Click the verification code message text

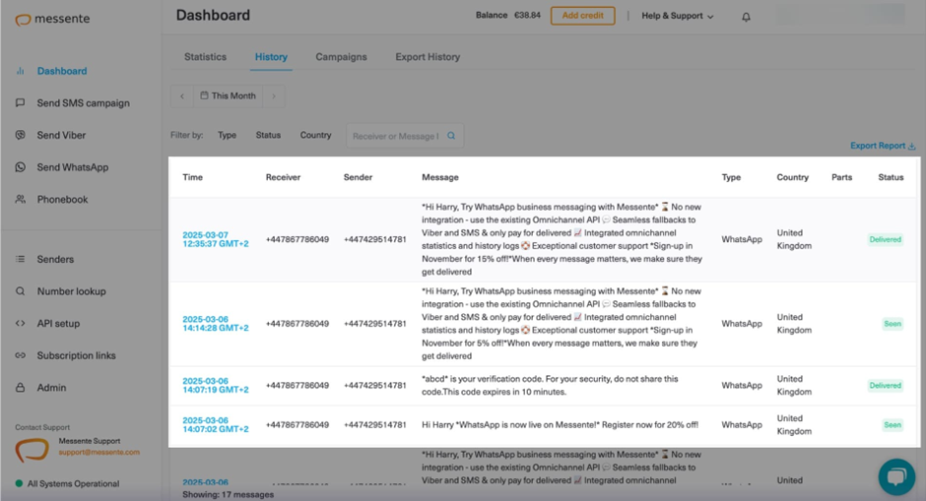[550, 385]
